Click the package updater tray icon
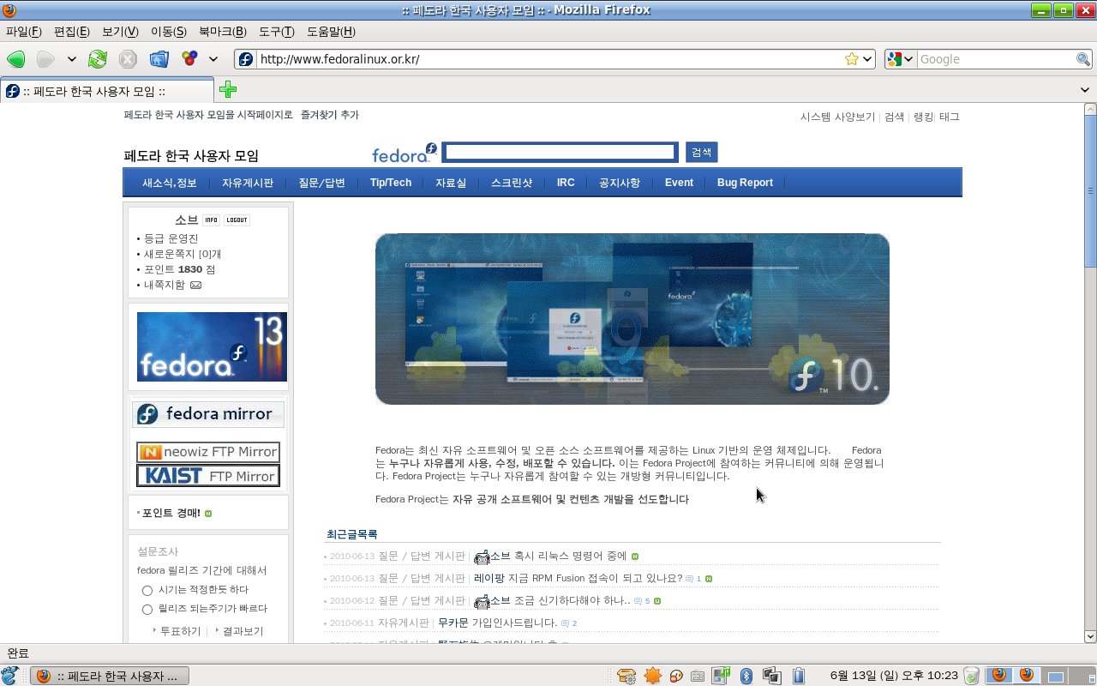Image resolution: width=1097 pixels, height=686 pixels. 626,676
